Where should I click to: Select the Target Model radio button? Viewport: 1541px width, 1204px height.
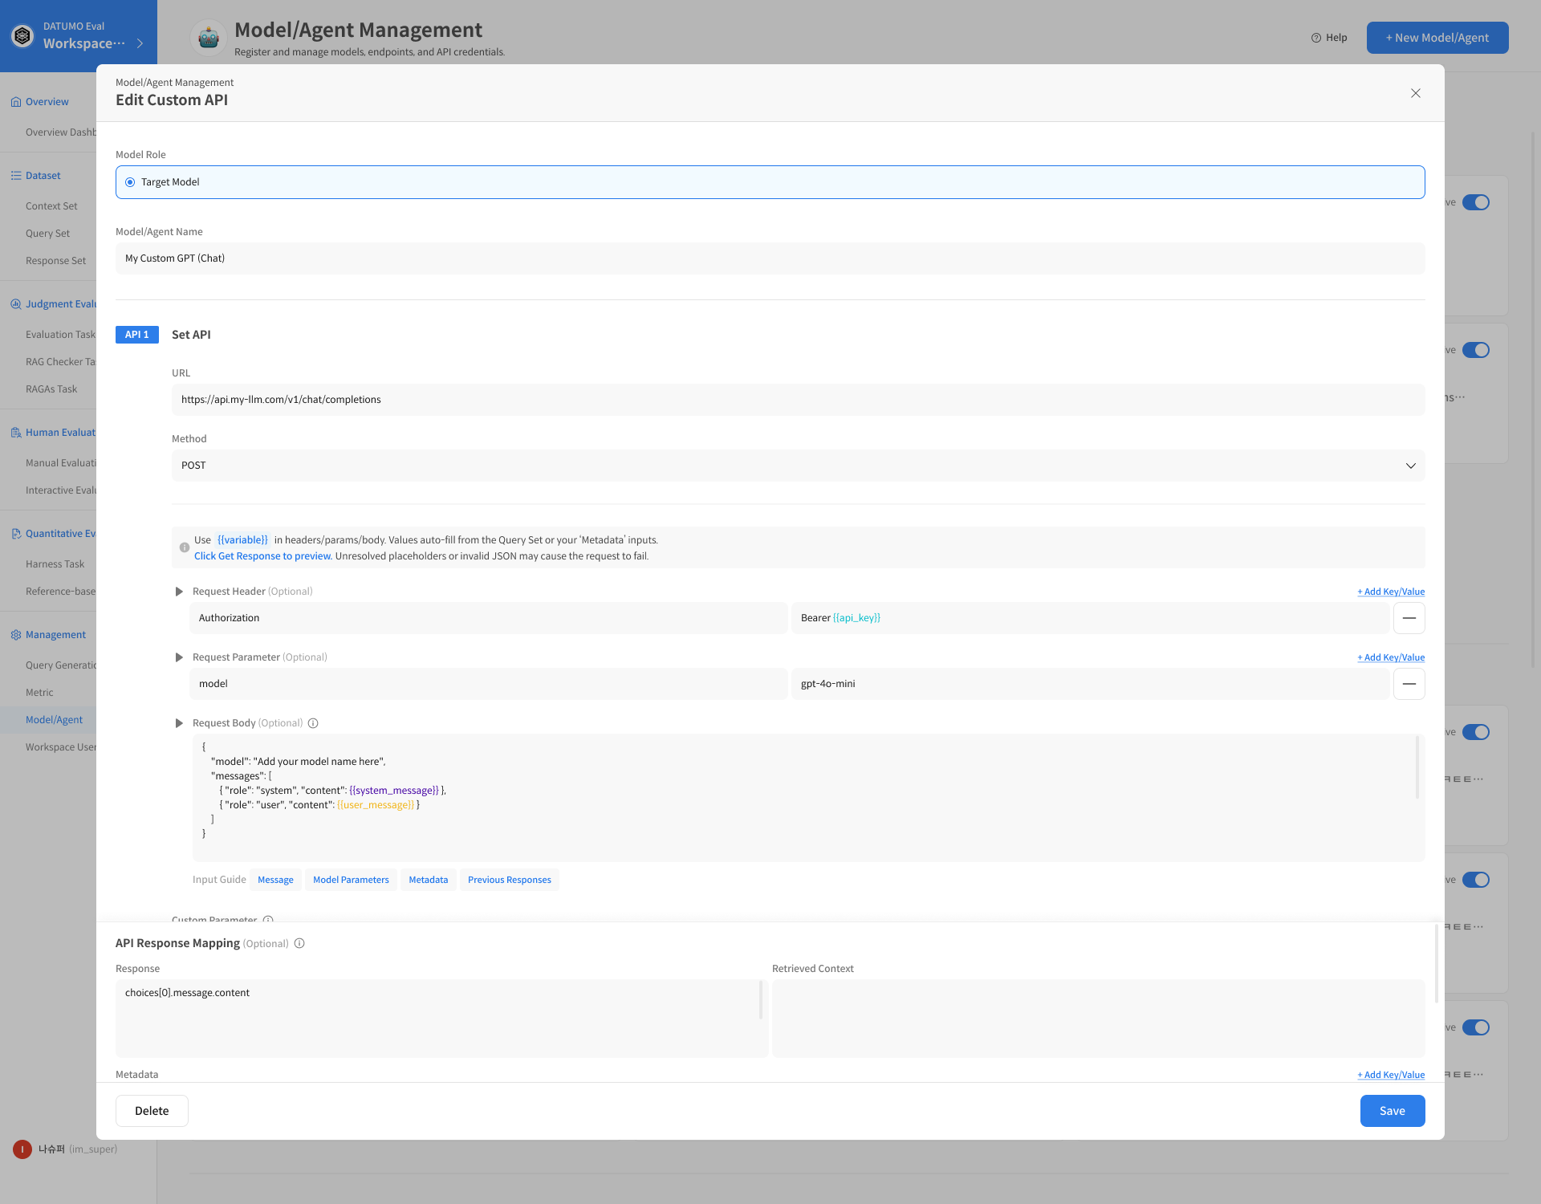(130, 182)
